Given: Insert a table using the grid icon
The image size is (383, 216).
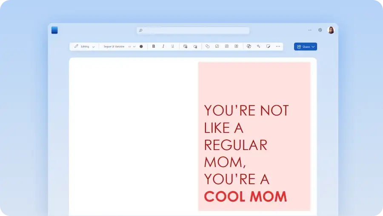Looking at the screenshot, I should click(x=227, y=46).
